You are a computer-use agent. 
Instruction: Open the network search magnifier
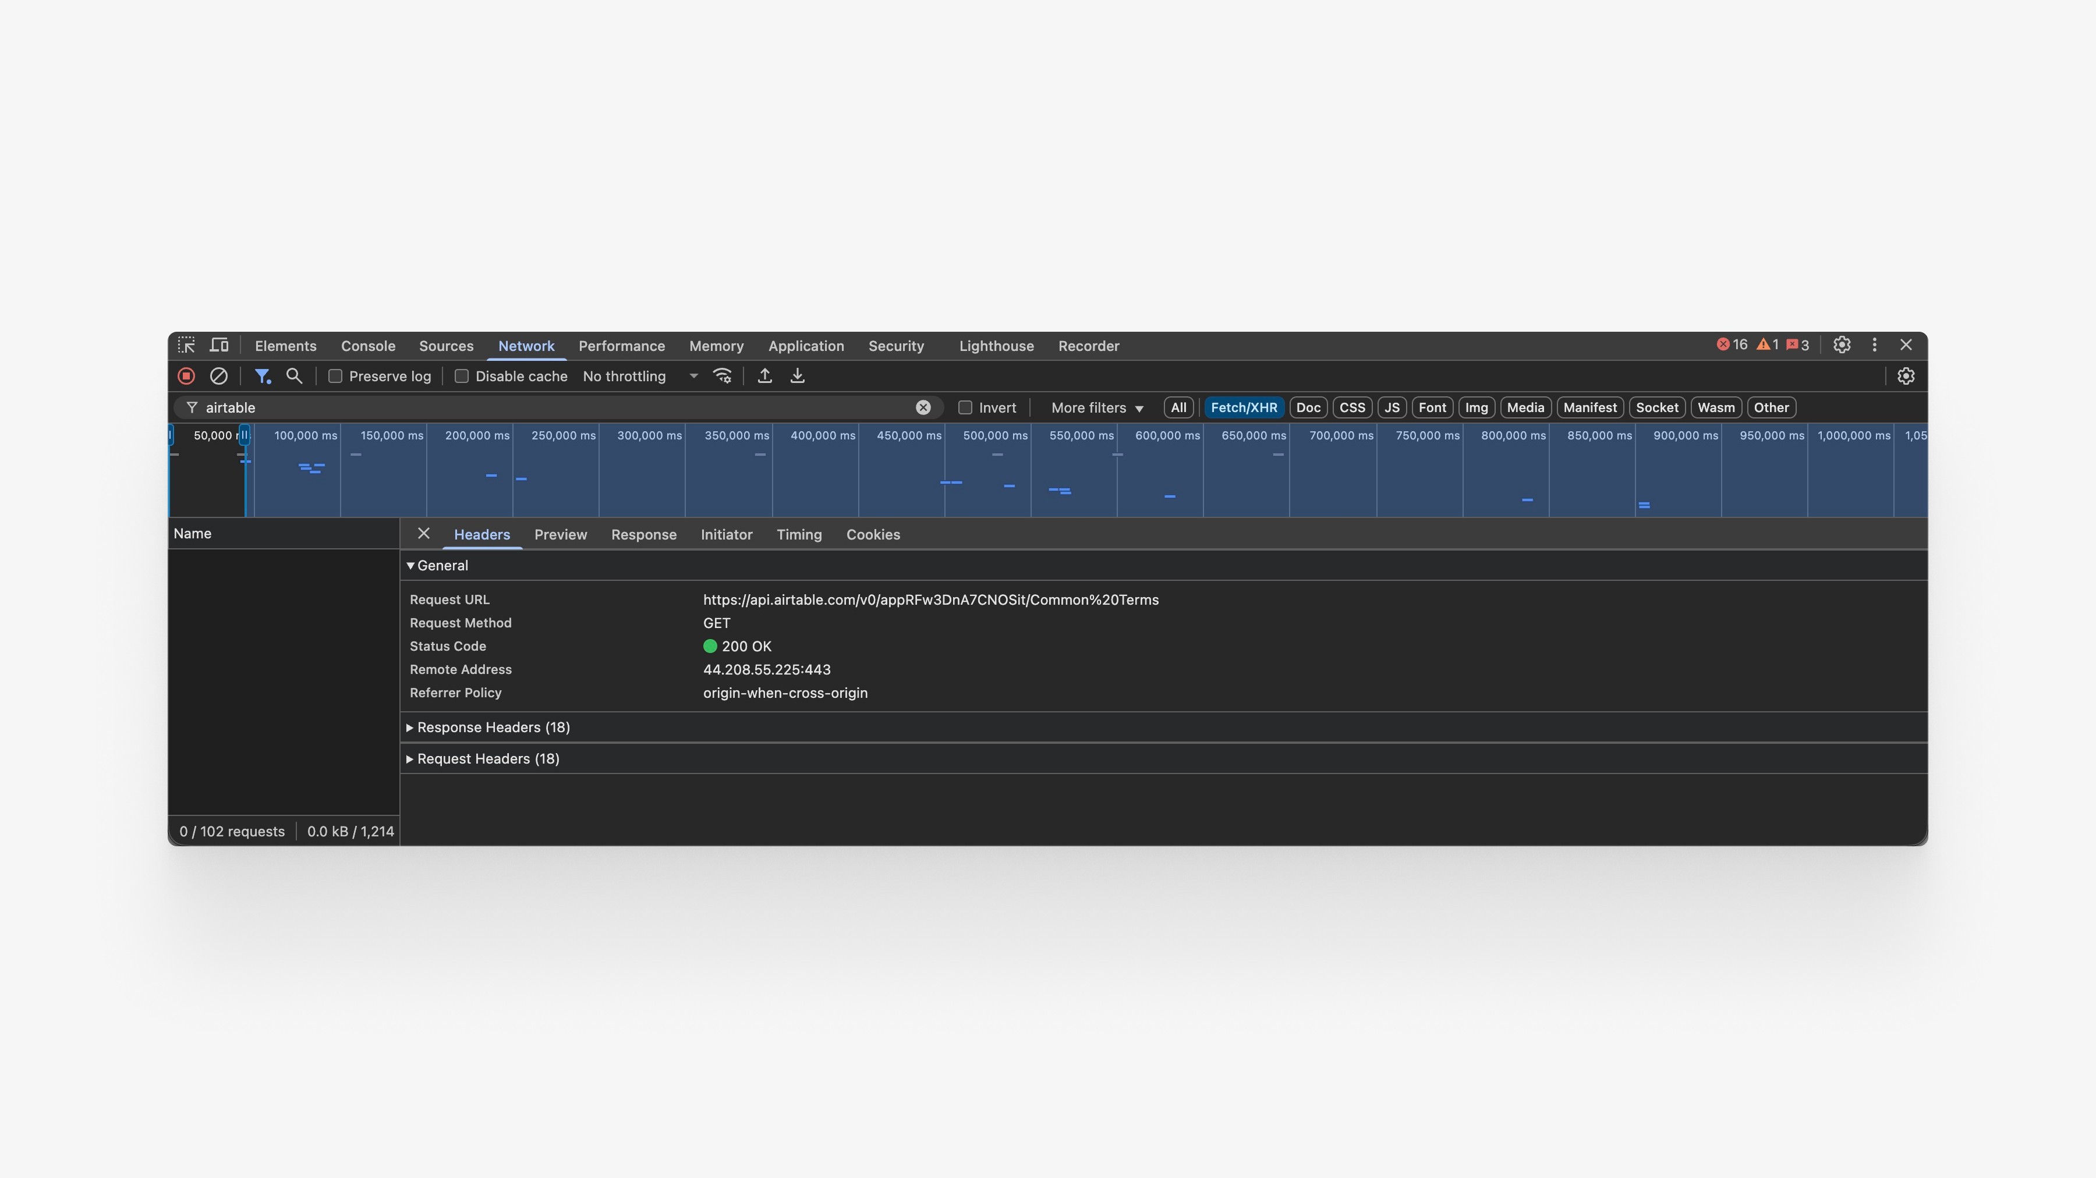(x=294, y=376)
